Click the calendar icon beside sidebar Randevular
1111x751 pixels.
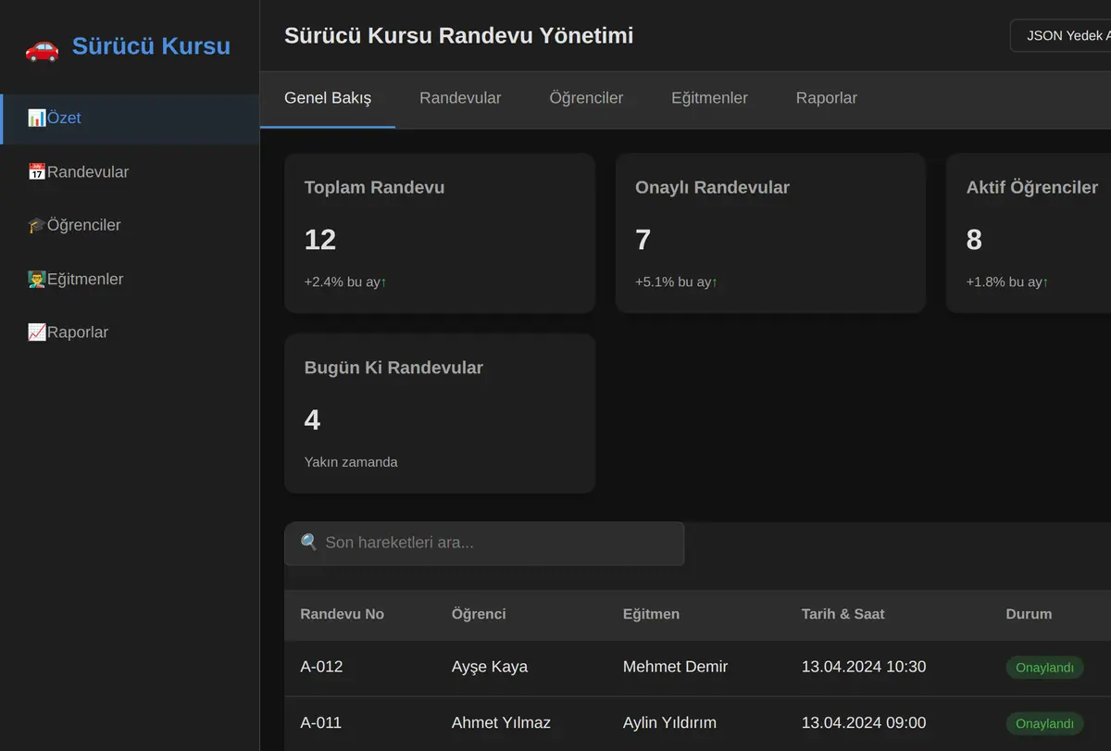coord(37,172)
